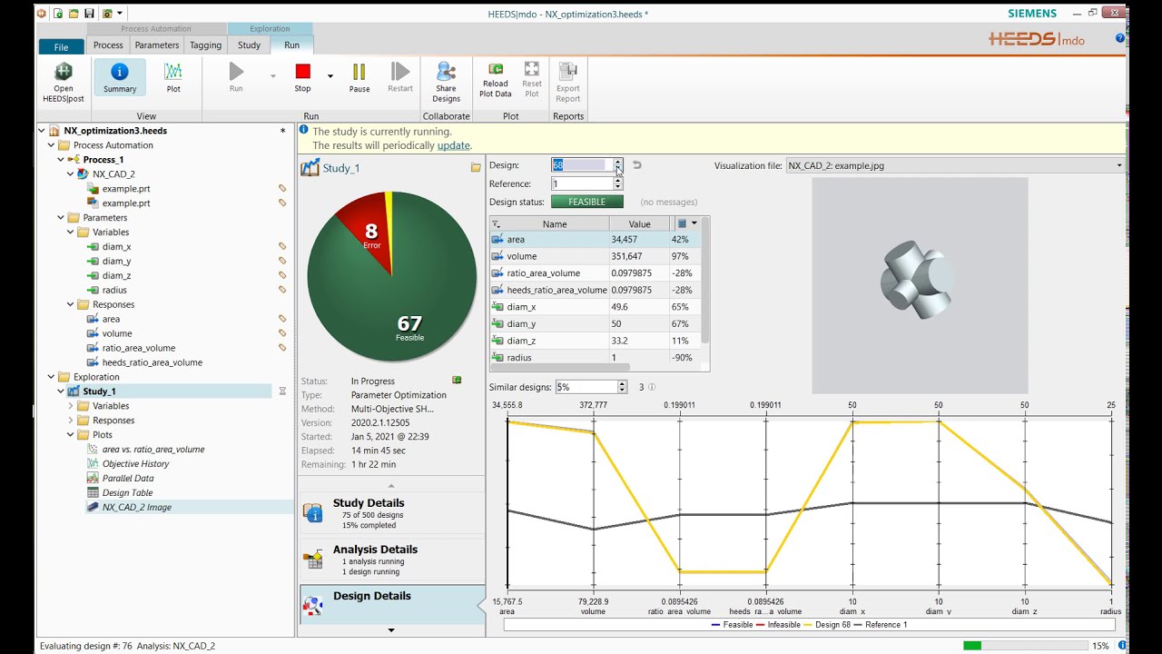
Task: Collapse the Exploration tree node
Action: coord(51,377)
